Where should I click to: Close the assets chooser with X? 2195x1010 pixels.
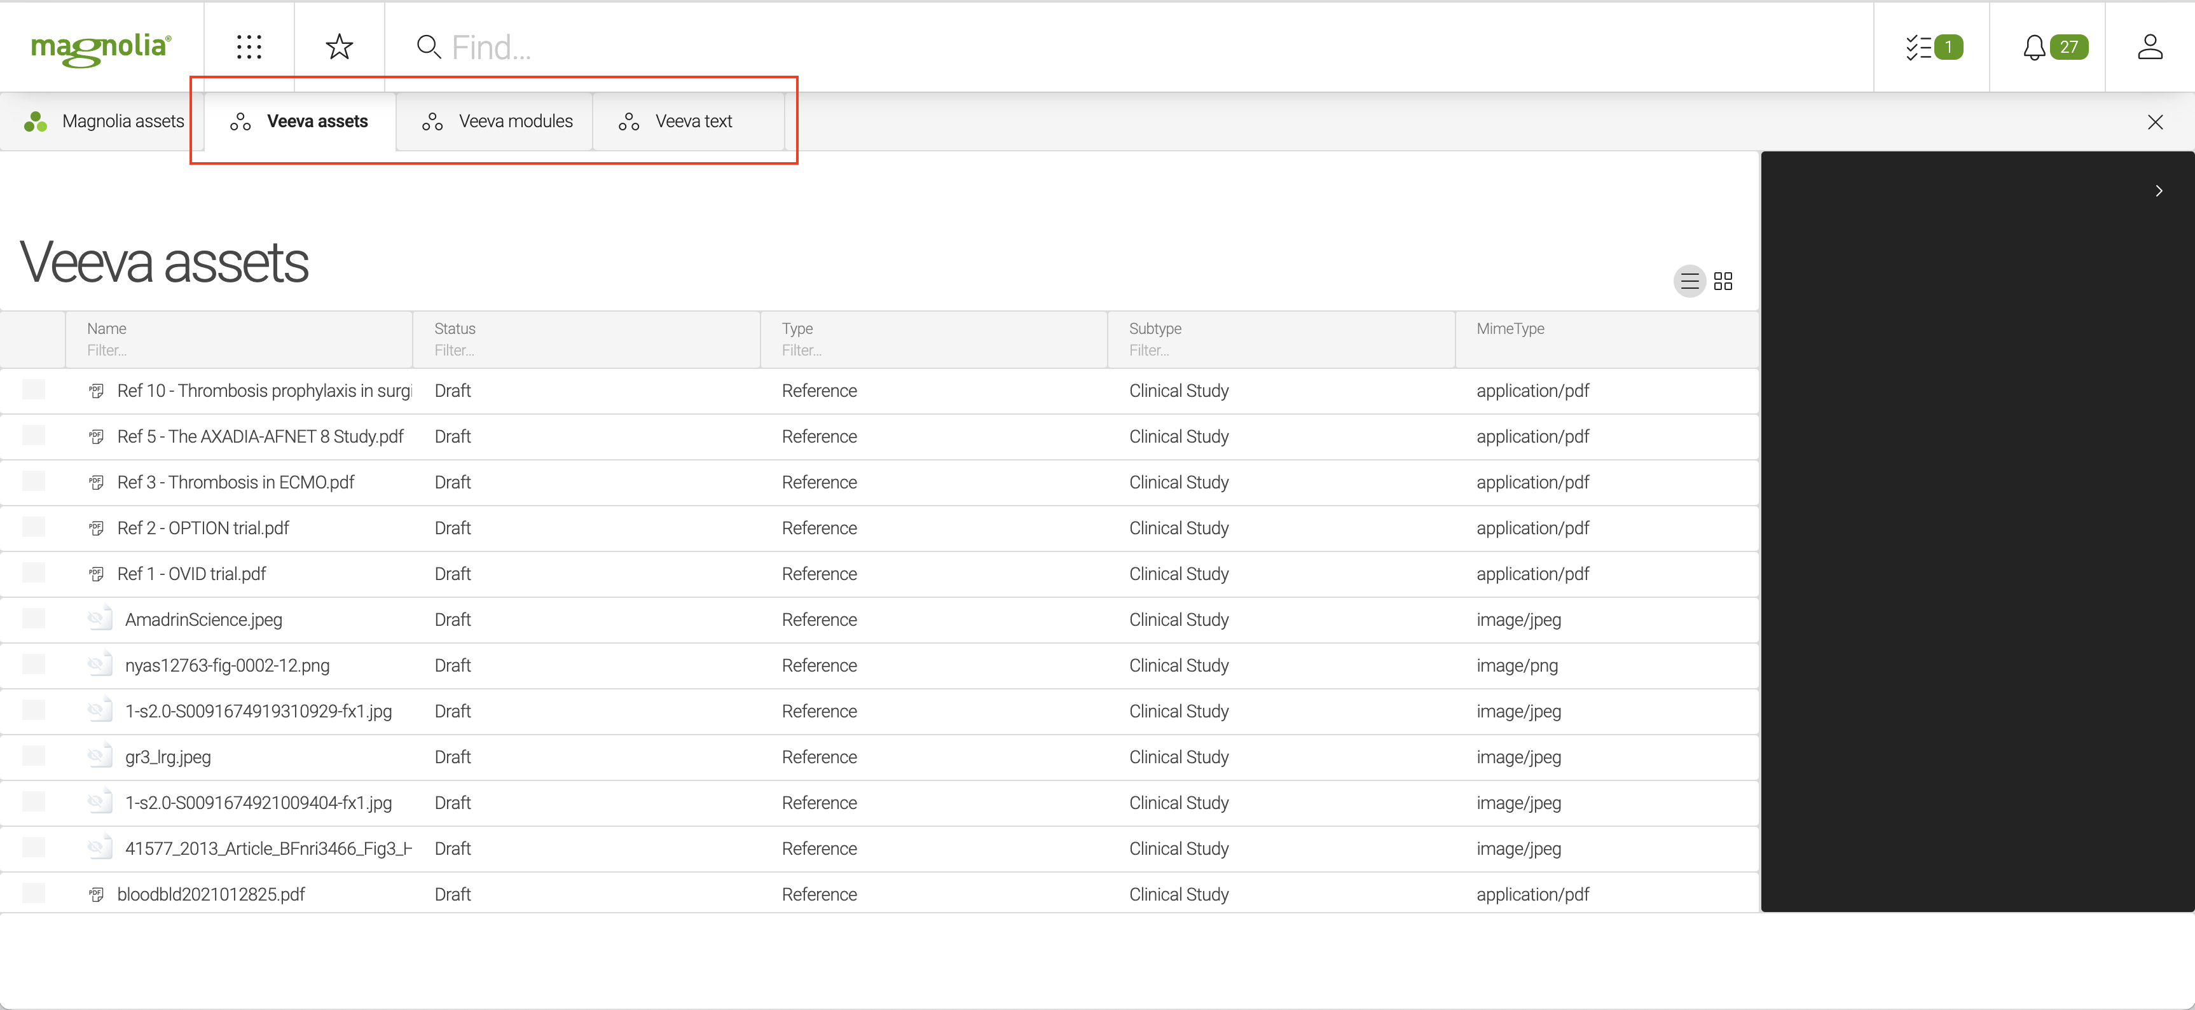click(2155, 122)
